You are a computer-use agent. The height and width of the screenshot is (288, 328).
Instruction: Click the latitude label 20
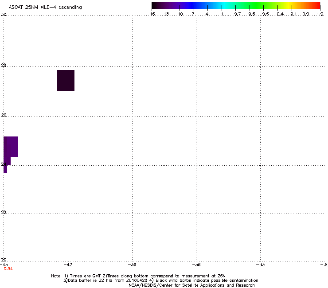4,260
